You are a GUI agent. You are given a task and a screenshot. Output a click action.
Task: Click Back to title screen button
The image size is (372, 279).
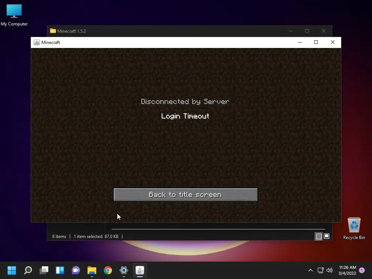pos(186,195)
